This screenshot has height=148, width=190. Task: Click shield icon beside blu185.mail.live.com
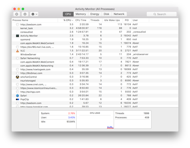17,47
